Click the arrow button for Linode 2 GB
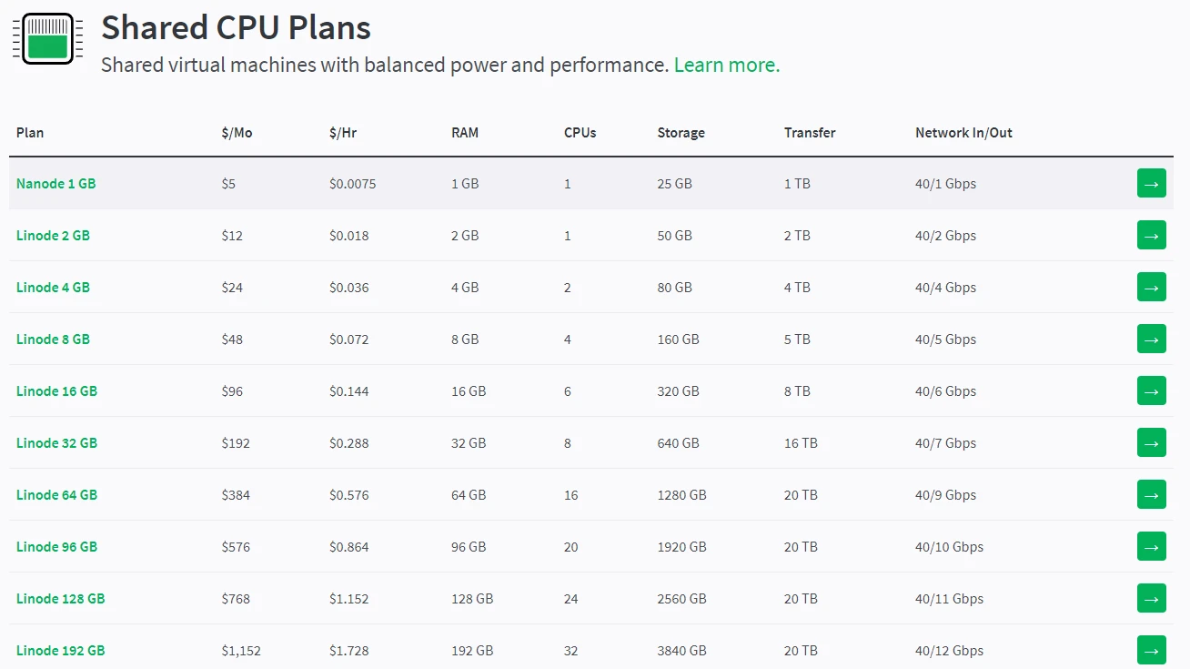 click(1151, 235)
